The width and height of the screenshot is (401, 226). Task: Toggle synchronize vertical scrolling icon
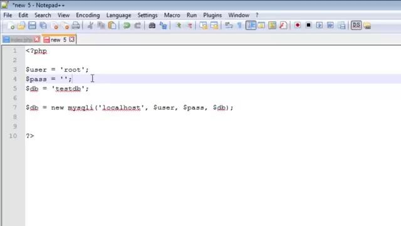203,25
